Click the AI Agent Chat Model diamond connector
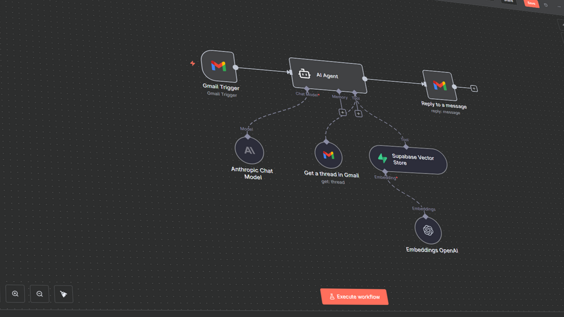 [307, 89]
